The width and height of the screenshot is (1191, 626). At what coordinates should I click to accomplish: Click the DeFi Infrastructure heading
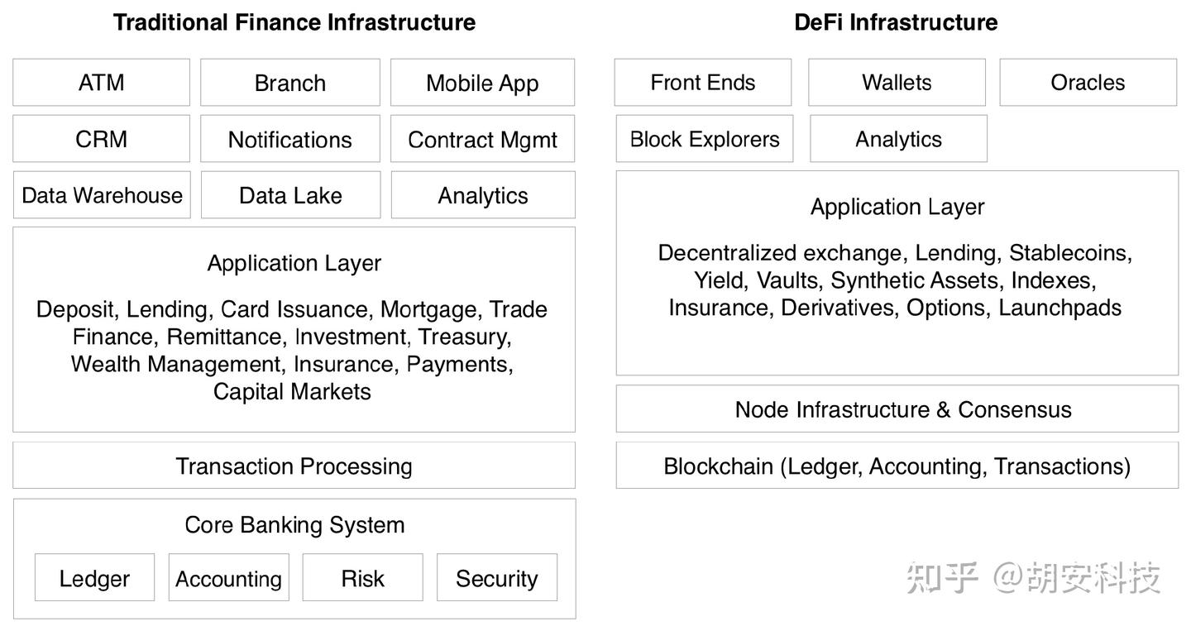point(896,22)
